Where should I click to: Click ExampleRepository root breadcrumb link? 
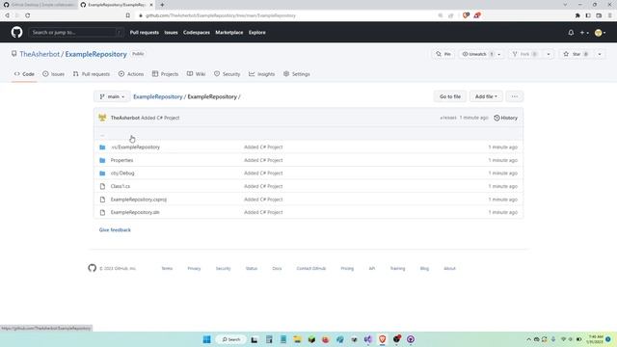point(158,96)
